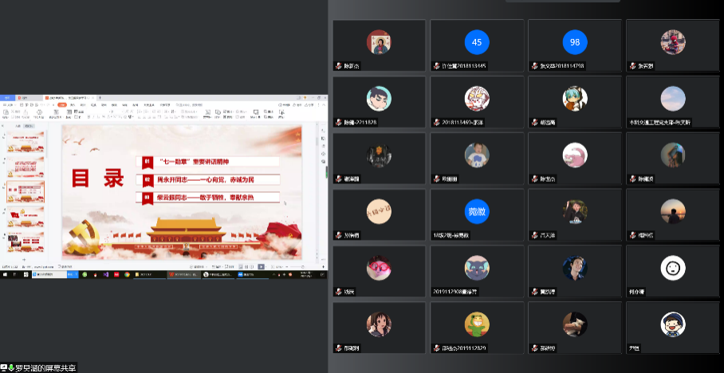The height and width of the screenshot is (373, 724).
Task: Click the white smiley face avatar
Action: 673,267
